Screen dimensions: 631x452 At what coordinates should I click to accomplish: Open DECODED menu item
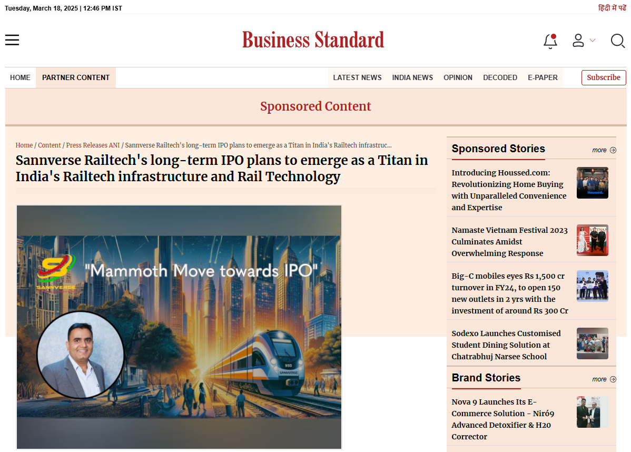(x=500, y=77)
